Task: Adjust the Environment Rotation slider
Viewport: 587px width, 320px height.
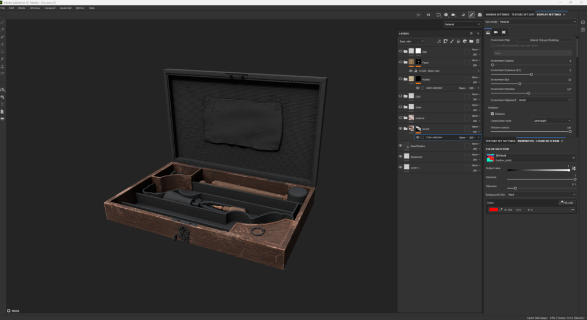Action: pyautogui.click(x=530, y=93)
